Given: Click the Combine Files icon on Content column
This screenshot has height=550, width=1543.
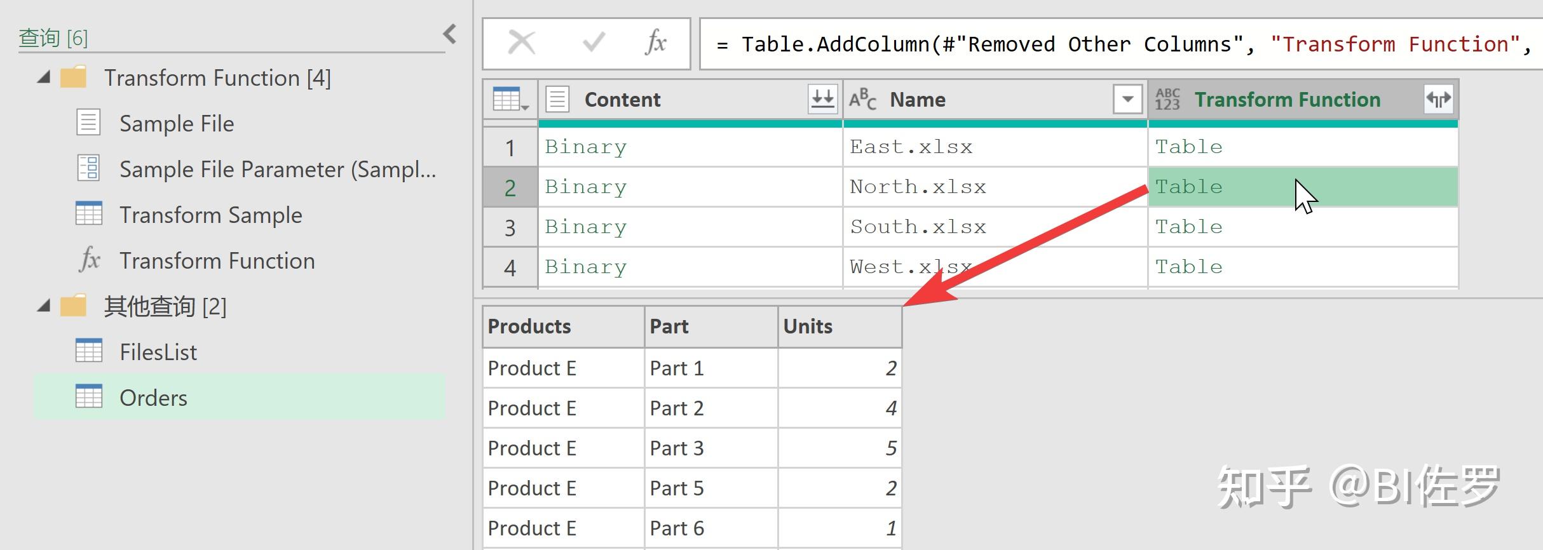Looking at the screenshot, I should click(822, 100).
